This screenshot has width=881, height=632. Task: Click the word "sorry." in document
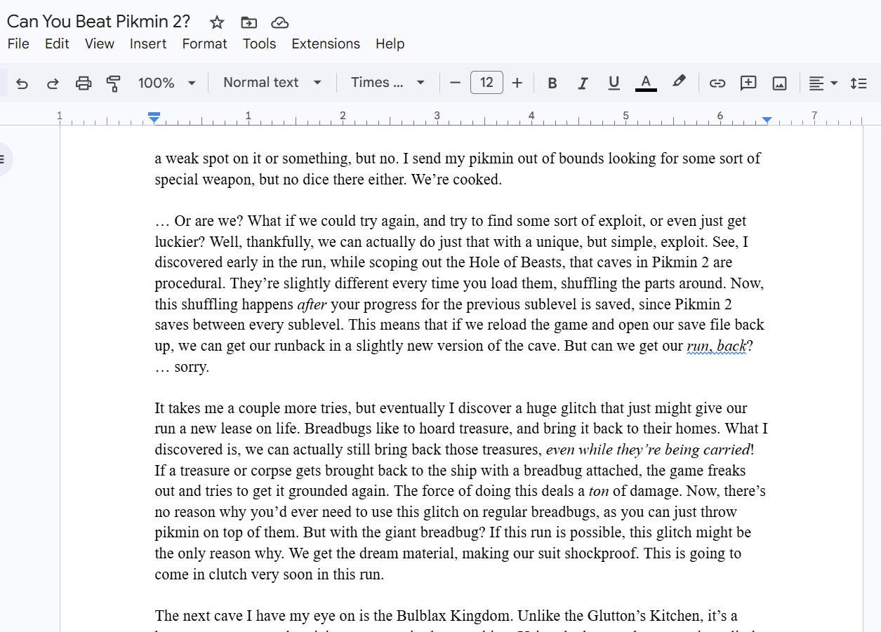[192, 367]
